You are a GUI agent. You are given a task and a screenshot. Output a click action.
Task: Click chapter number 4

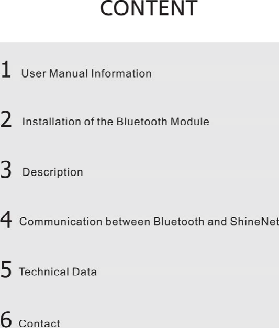[x=6, y=220]
